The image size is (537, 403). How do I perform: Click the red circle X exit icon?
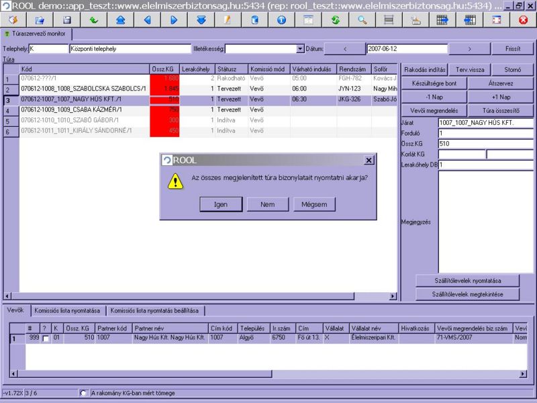click(x=523, y=20)
